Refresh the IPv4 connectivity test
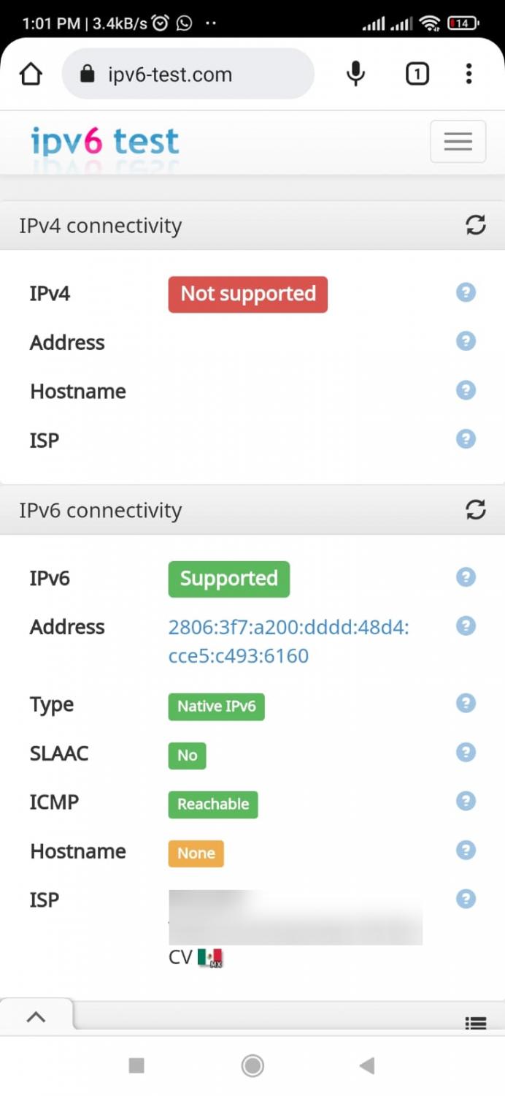Viewport: 505px width, 1096px height. 475,226
